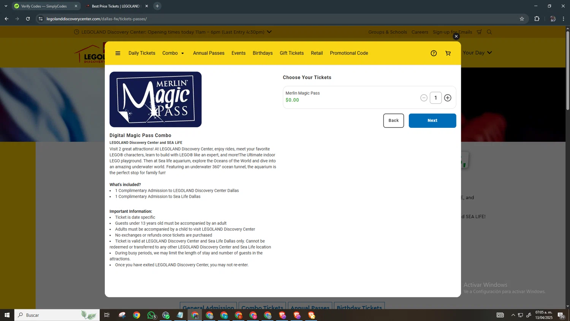Switch to the Verify Codes SimplyCodes tab
This screenshot has width=570, height=321.
click(x=46, y=6)
